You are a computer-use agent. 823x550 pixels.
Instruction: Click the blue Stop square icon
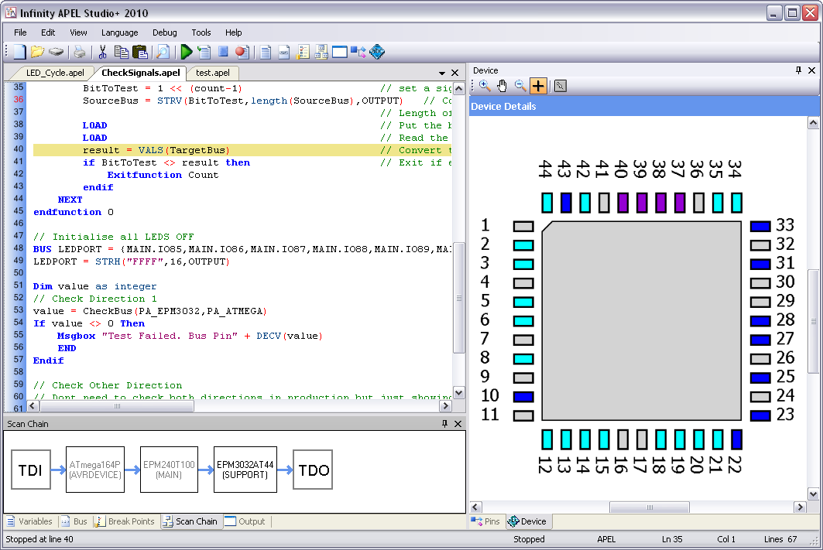click(223, 52)
